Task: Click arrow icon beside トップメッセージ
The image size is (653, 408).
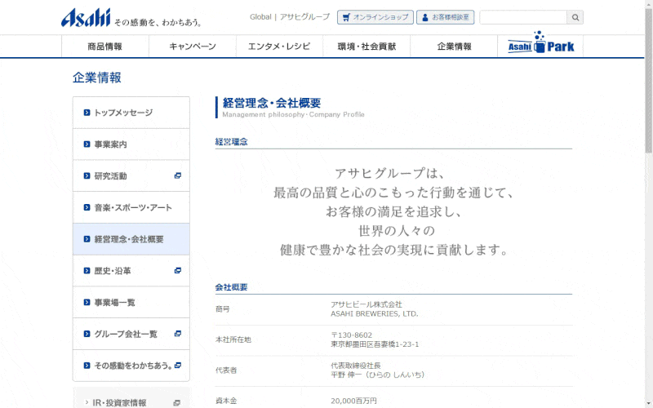Action: coord(87,113)
